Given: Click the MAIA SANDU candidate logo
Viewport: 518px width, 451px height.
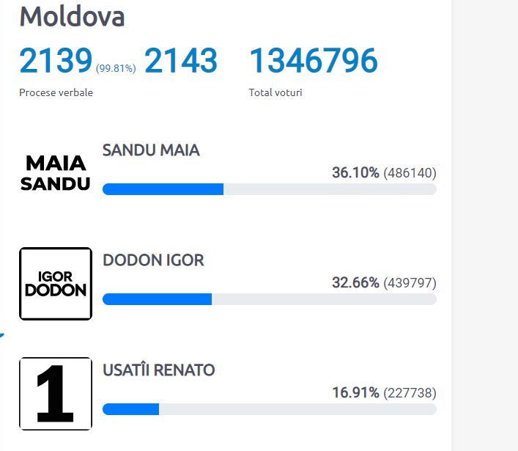Looking at the screenshot, I should click(55, 173).
